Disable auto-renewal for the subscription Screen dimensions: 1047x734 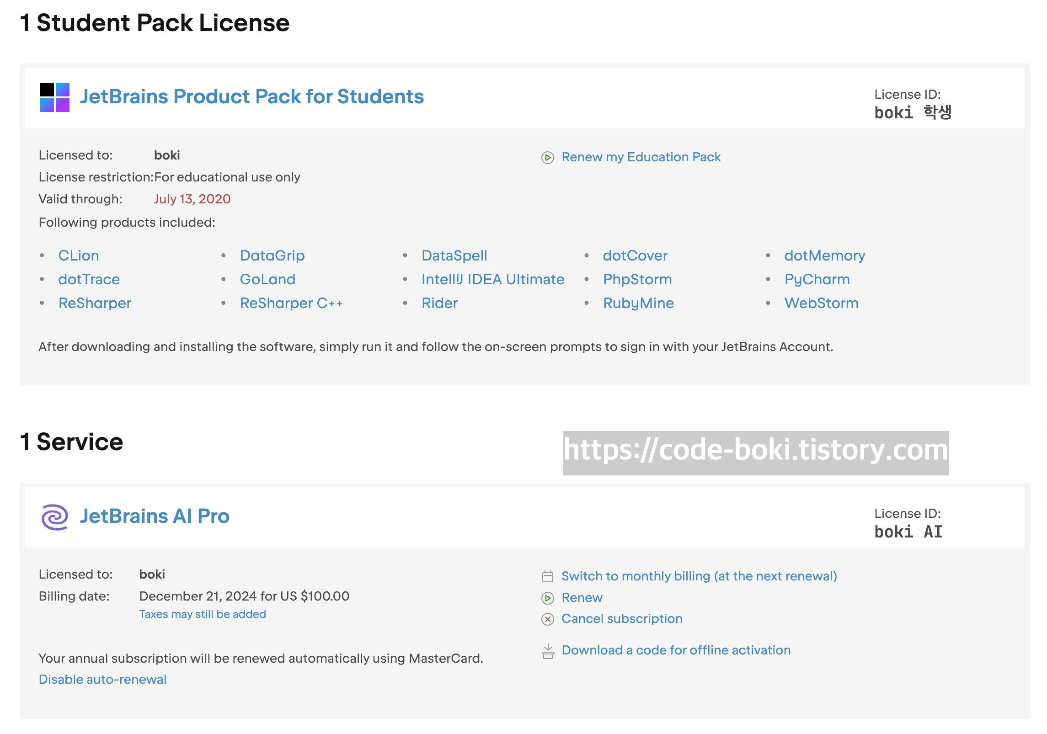click(102, 680)
